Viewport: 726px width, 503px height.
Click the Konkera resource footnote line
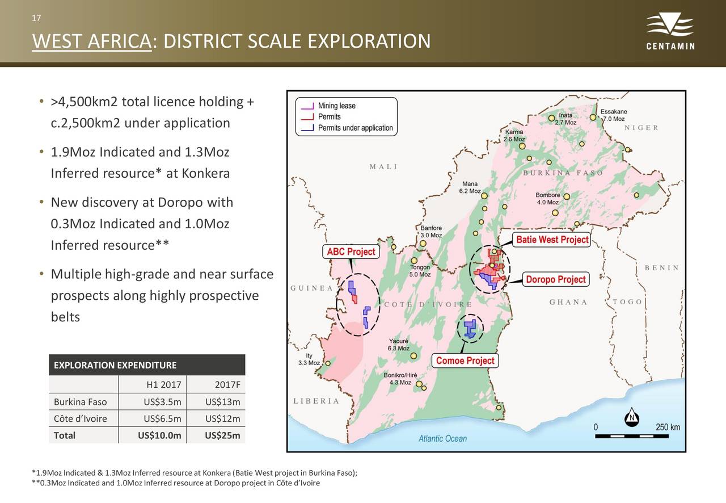click(x=195, y=473)
